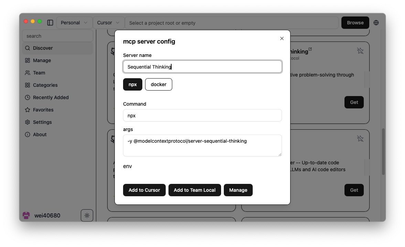Click the 'mcp server config' heading

click(x=149, y=42)
